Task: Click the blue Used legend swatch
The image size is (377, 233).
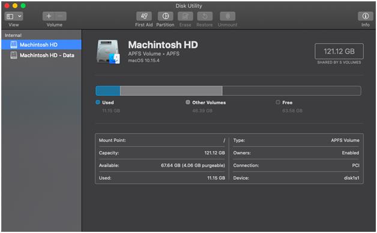Action: pos(98,102)
